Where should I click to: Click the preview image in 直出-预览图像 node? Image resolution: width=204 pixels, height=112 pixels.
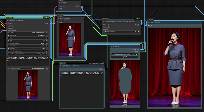(70, 40)
